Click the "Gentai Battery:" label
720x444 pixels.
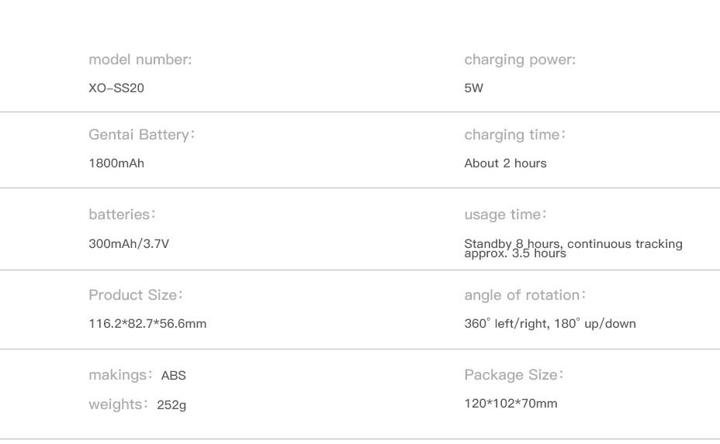click(x=141, y=135)
